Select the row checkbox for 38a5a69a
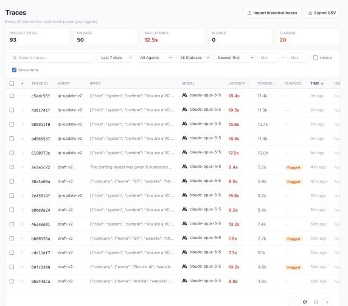The height and width of the screenshot is (306, 348). (12, 181)
